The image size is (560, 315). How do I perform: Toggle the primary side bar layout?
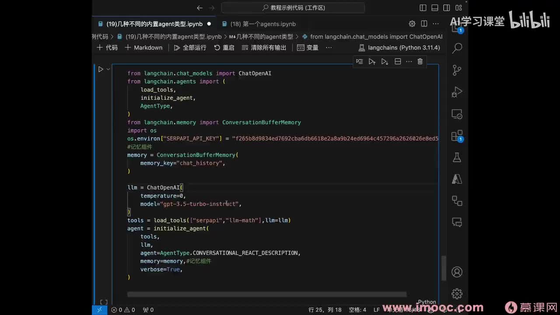(x=423, y=8)
